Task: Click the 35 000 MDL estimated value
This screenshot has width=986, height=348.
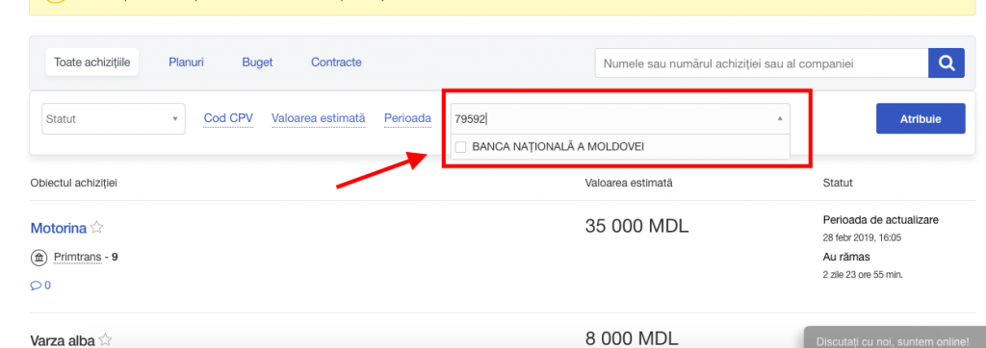Action: click(x=636, y=226)
